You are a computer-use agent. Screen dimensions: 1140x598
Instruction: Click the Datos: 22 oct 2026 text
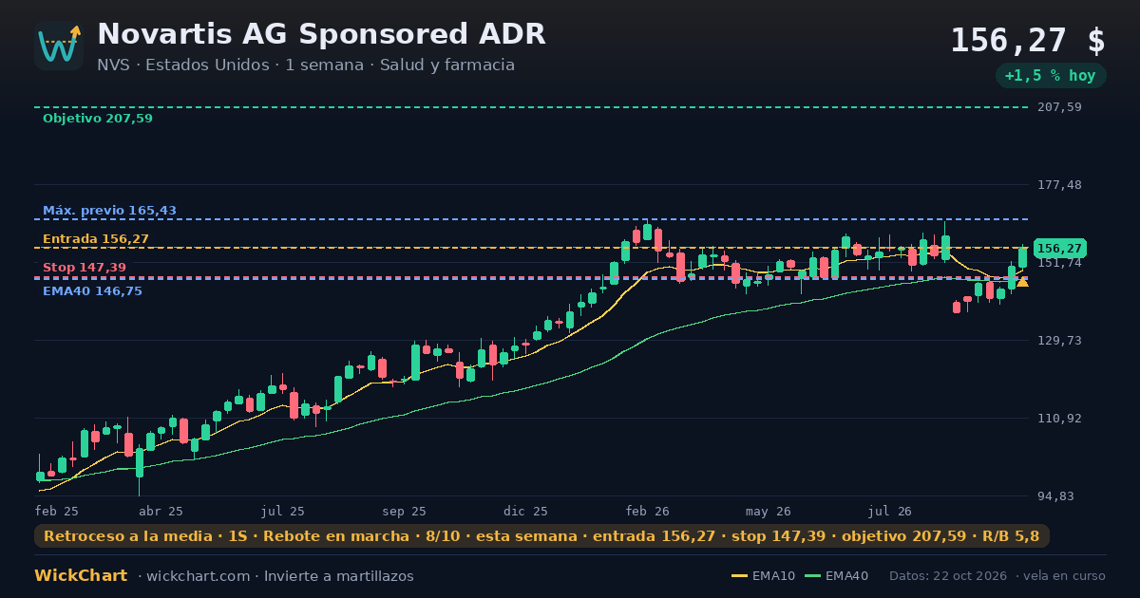(x=950, y=576)
